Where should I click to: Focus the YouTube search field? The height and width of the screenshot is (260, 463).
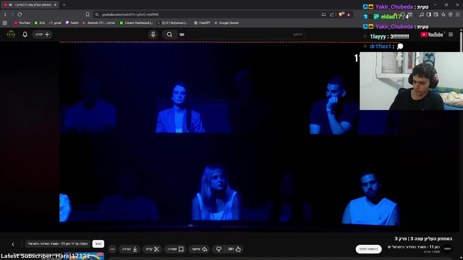pyautogui.click(x=241, y=34)
